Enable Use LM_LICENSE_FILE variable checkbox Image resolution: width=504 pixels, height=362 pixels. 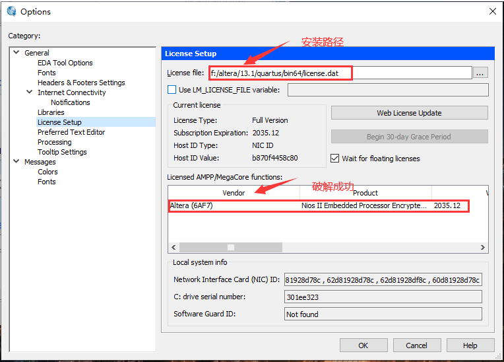pos(172,90)
